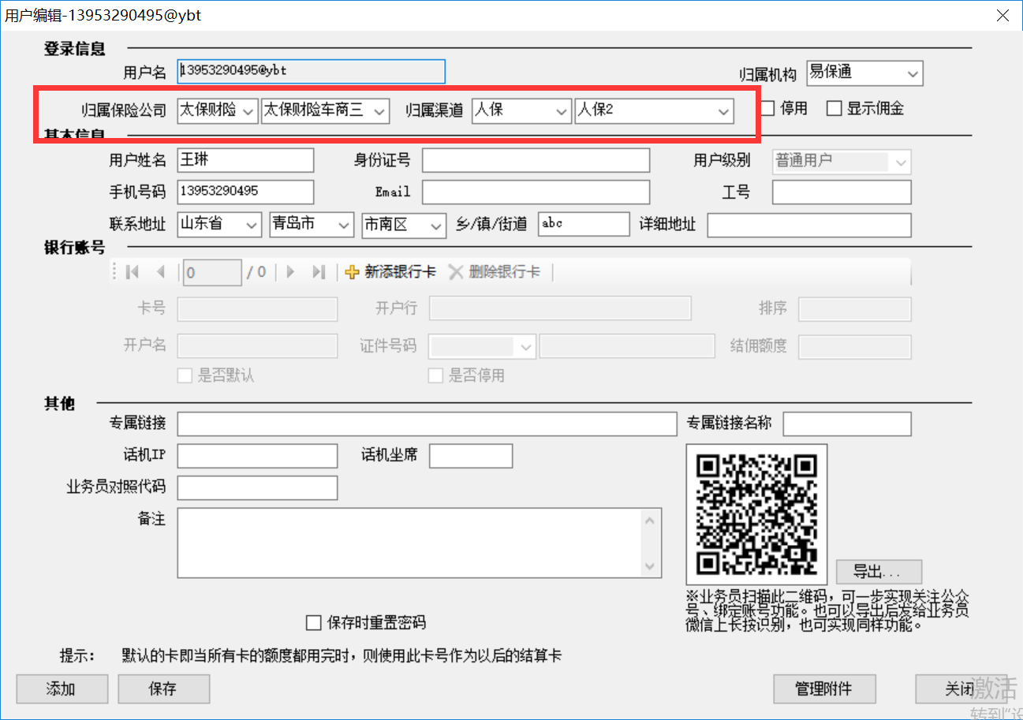Expand the 归属渠道 人保2 dropdown

tap(723, 112)
